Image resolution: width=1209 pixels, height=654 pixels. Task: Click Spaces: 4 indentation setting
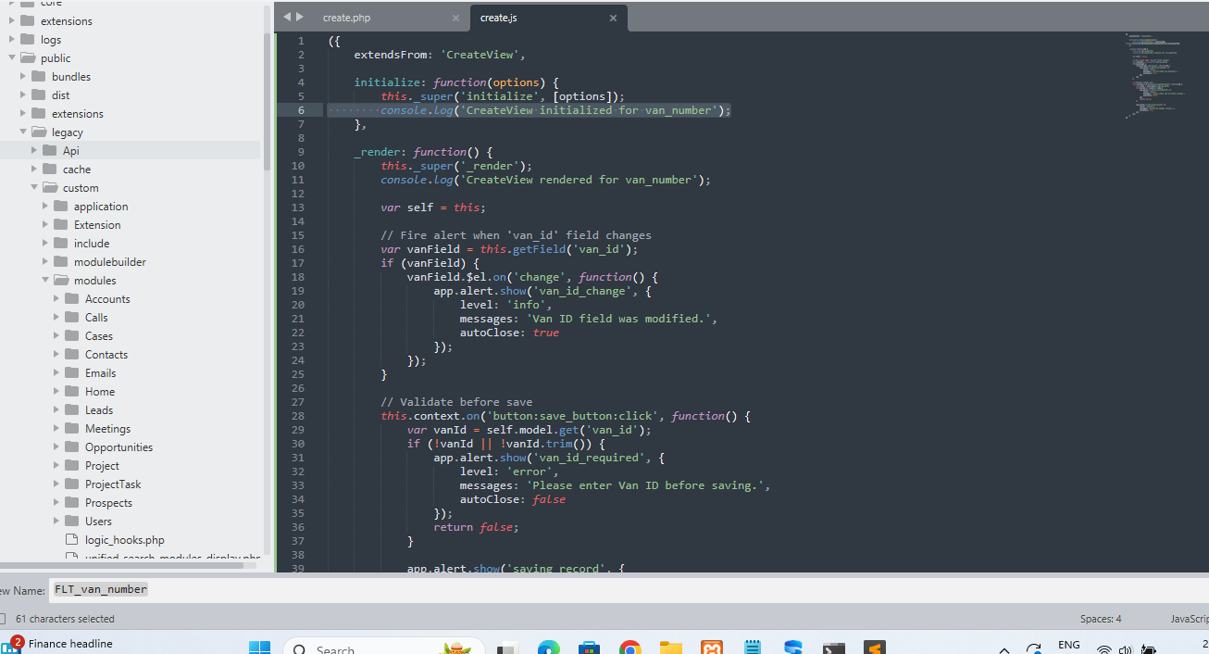coord(1100,619)
